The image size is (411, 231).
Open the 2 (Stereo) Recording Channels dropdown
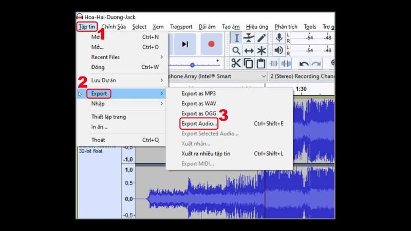coord(302,76)
